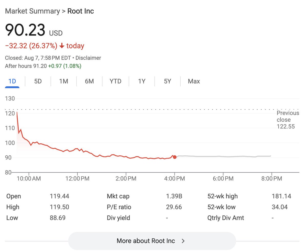Click the 52-wk high label

click(x=223, y=196)
